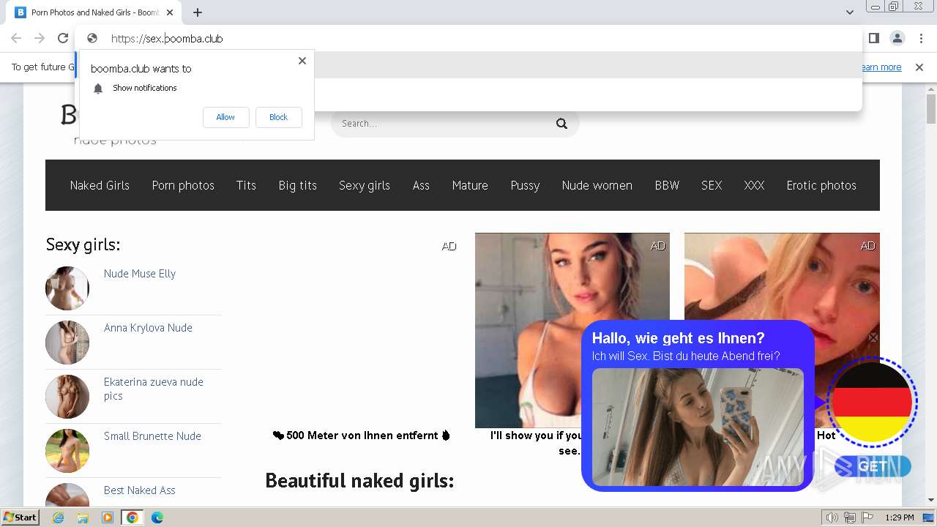
Task: Click the page scrollbar down arrow
Action: (x=931, y=500)
